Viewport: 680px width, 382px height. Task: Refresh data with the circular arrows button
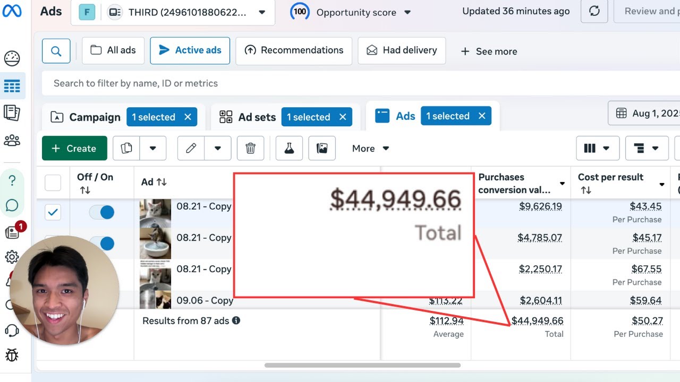coord(594,11)
